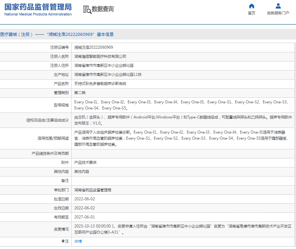Click the 生效日期 value 2022-06-02
Screen dimensions: 296x249
coord(84,208)
